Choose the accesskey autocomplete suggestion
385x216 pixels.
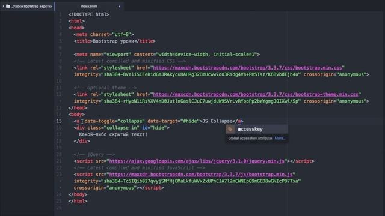coord(257,129)
